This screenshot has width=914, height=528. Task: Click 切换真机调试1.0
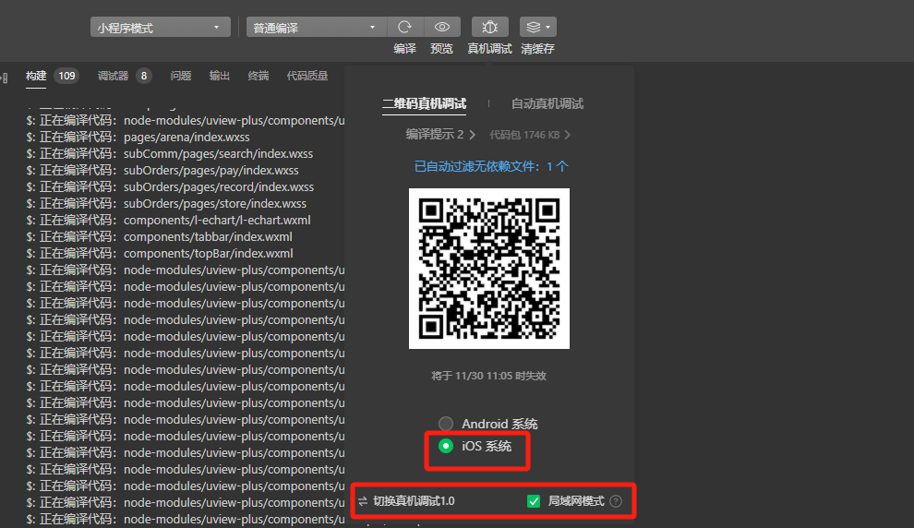[x=414, y=501]
